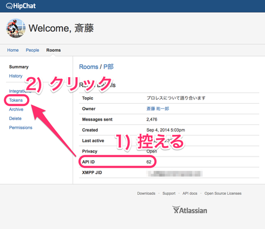265x229 pixels.
Task: Open Integrations in the sidebar
Action: 20,91
